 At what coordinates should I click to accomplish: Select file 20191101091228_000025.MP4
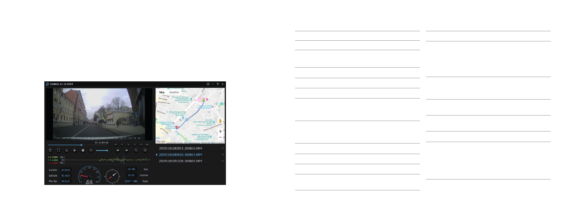click(x=180, y=161)
